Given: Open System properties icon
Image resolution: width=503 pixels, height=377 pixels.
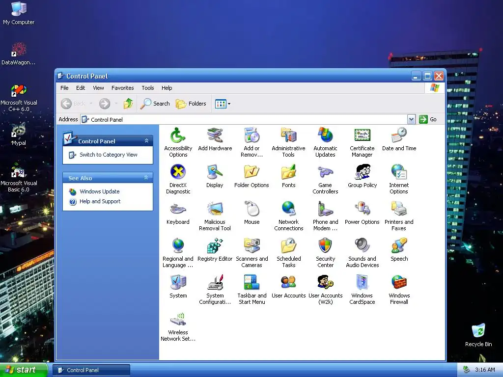Looking at the screenshot, I should click(178, 287).
